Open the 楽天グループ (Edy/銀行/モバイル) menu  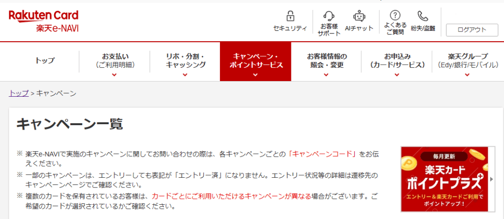(468, 61)
